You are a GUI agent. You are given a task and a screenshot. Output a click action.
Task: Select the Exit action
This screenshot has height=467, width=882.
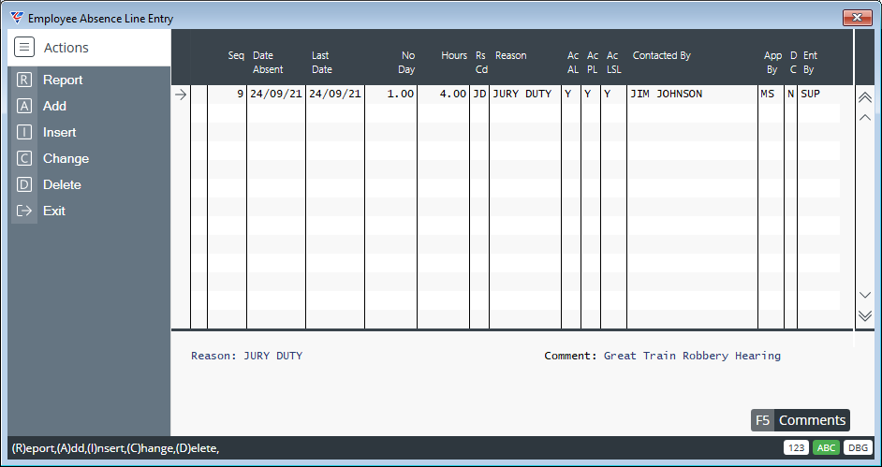[x=54, y=211]
